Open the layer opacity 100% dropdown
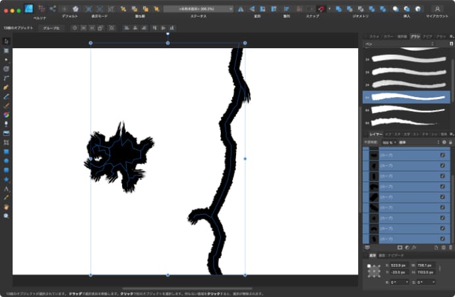 click(389, 142)
